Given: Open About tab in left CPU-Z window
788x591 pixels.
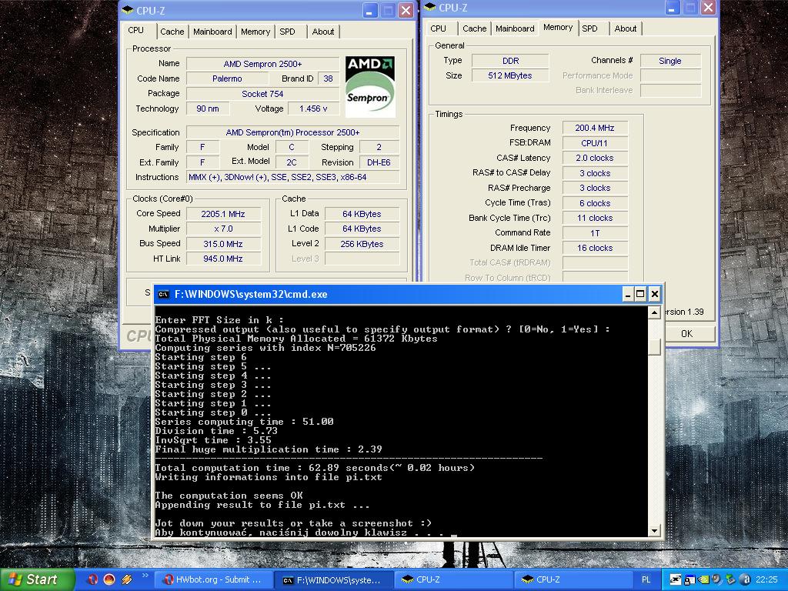Looking at the screenshot, I should point(323,31).
